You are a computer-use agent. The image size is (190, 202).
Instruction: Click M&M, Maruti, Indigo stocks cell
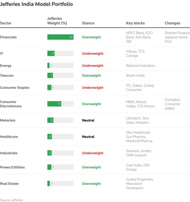(x=141, y=104)
